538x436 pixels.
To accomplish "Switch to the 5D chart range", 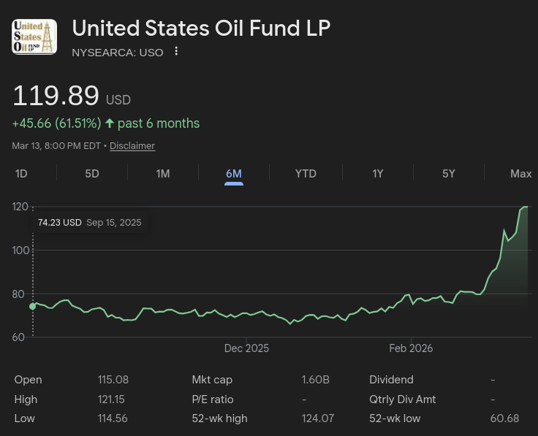I will point(92,174).
